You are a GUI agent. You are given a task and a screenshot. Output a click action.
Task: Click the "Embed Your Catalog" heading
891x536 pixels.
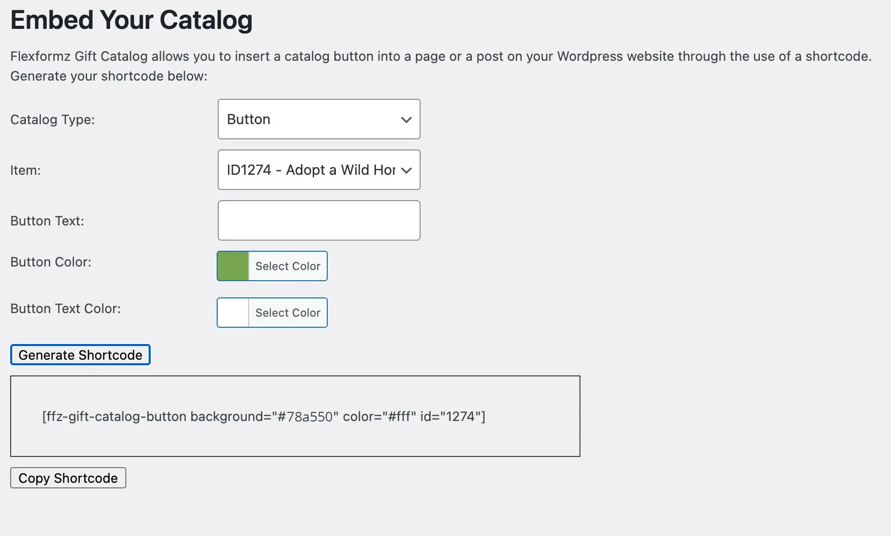(131, 20)
